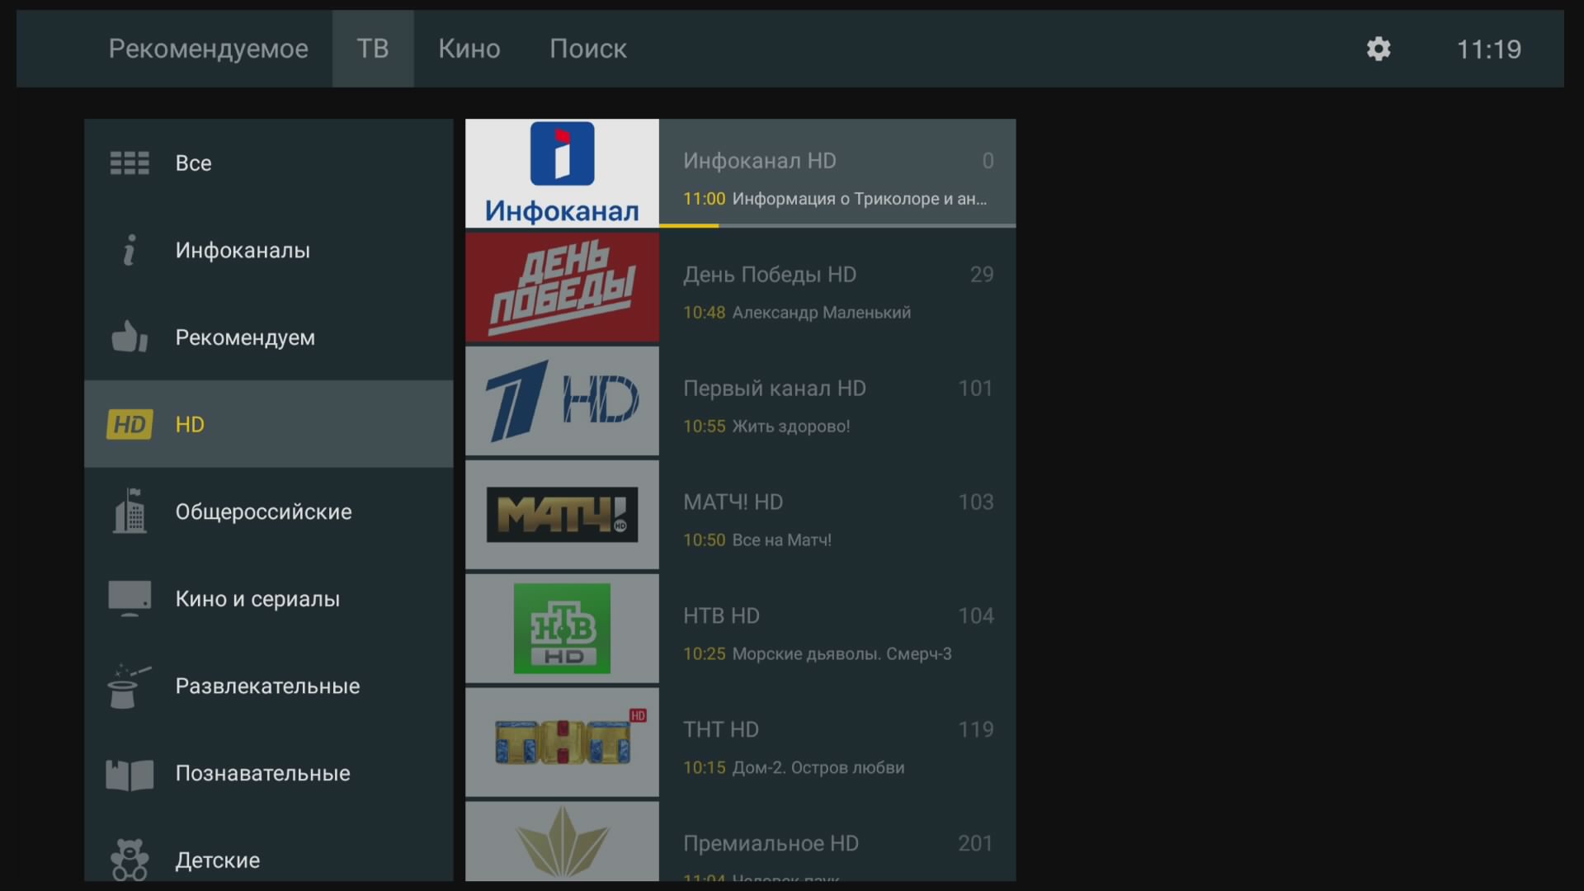Switch to the ТВ tab
This screenshot has width=1584, height=891.
coord(373,49)
